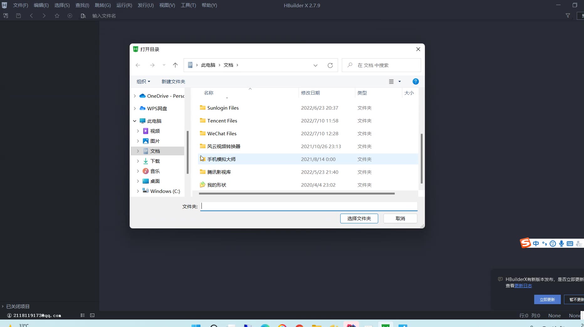Screen dimensions: 584x327
Task: Select 桌面 in navigation tree
Action: coord(155,181)
